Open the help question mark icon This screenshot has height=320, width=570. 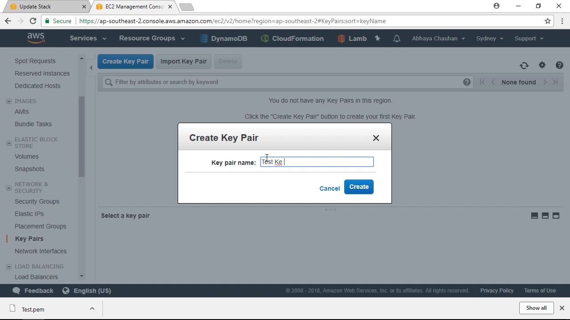pos(560,65)
